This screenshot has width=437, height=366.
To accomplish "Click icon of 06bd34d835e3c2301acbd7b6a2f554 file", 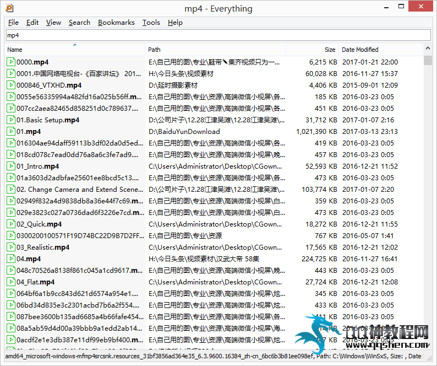I will tap(10, 305).
